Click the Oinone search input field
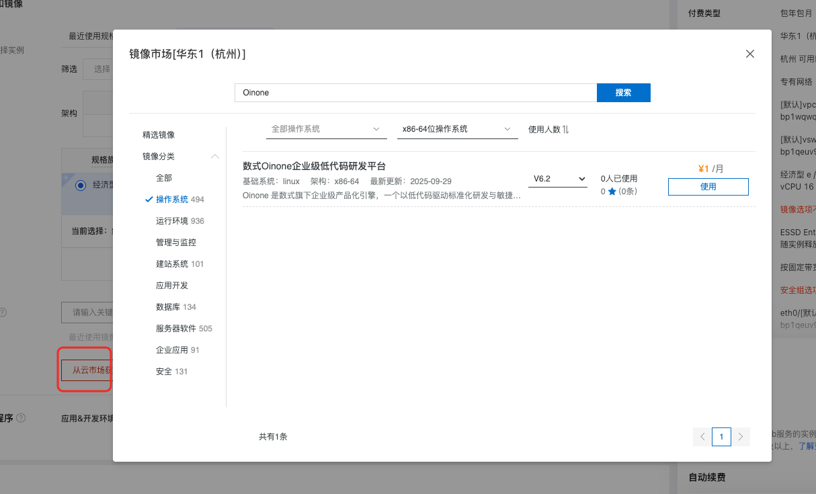This screenshot has width=816, height=494. 415,93
